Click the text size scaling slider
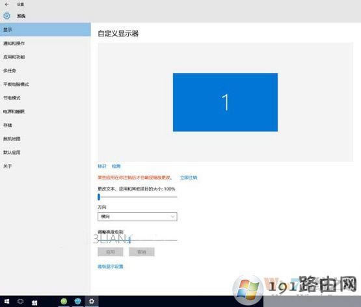The width and height of the screenshot is (361, 307). coord(137,197)
